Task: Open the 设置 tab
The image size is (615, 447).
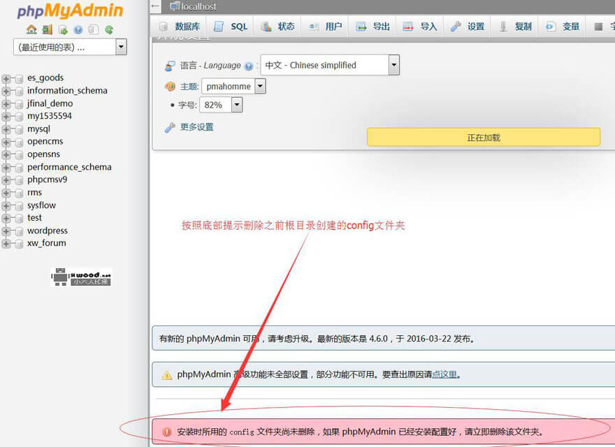Action: point(468,27)
